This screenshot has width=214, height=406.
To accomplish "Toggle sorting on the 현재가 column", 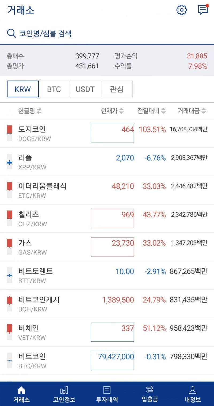I will [112, 110].
